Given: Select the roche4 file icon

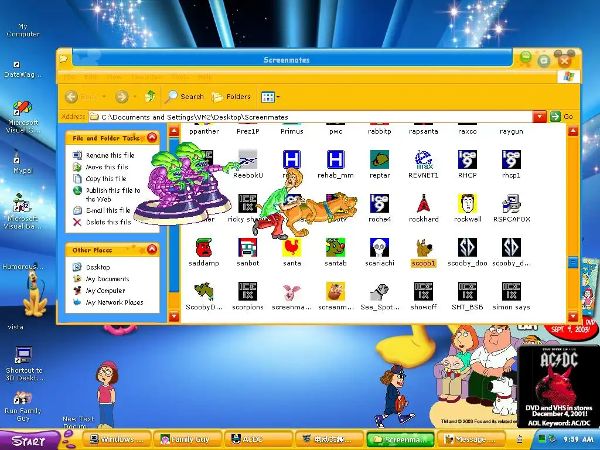Looking at the screenshot, I should point(380,203).
